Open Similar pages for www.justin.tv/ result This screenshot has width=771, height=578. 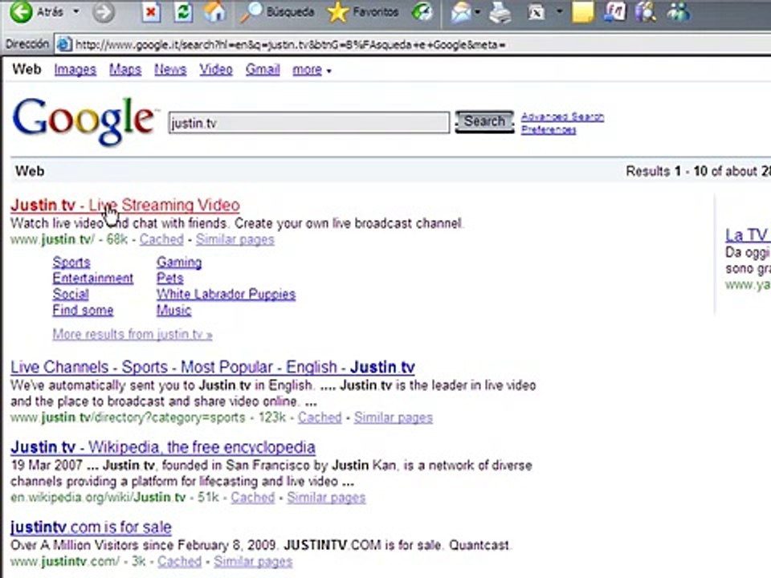[235, 239]
